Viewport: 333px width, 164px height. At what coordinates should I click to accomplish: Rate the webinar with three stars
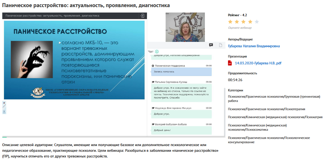point(244,22)
